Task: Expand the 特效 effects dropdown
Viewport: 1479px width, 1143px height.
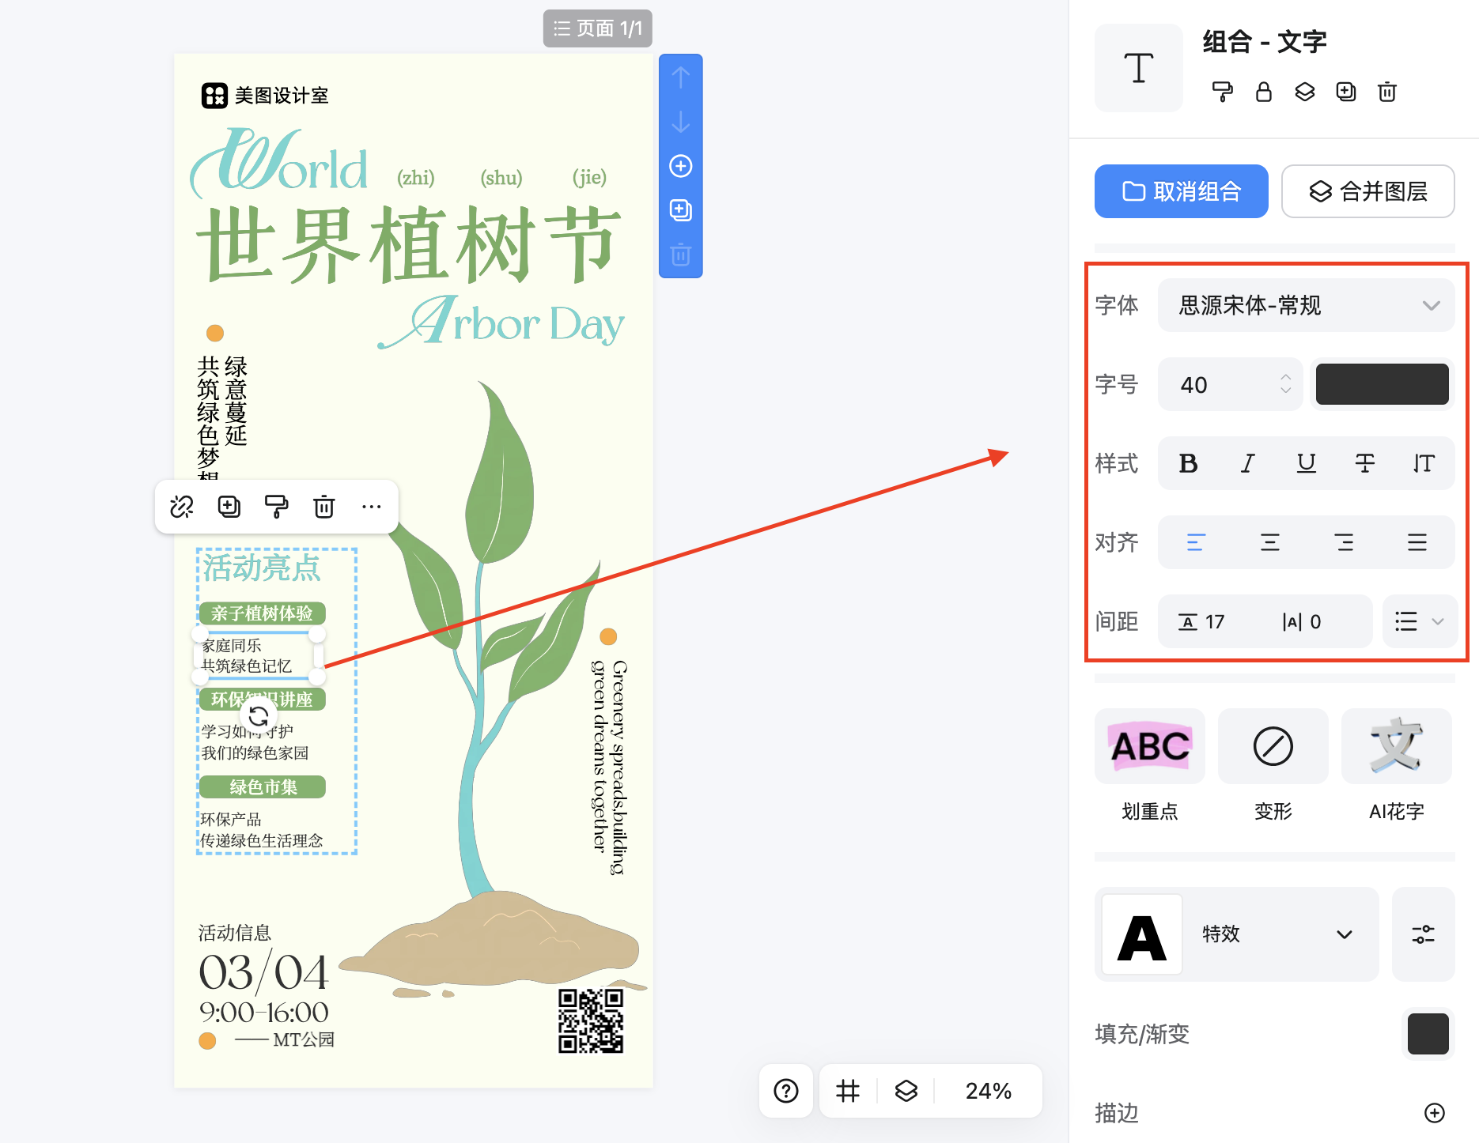Action: tap(1342, 934)
